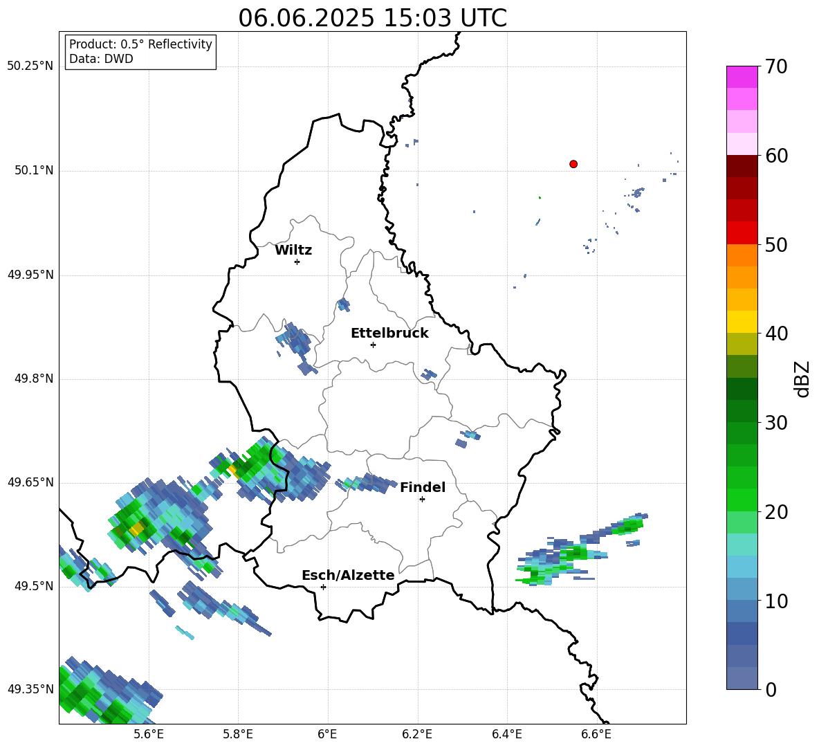
Task: Click the 50.1°N latitude label
Action: click(x=34, y=170)
